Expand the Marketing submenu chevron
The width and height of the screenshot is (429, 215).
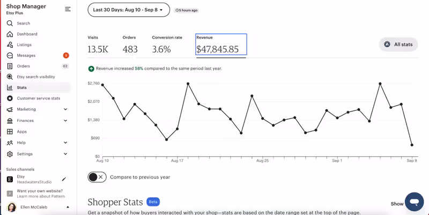(65, 110)
